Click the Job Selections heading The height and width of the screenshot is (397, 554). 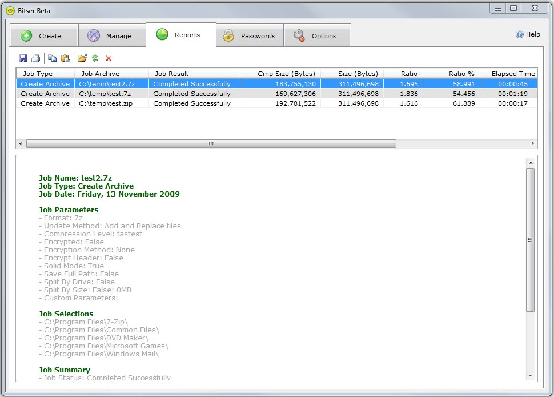(x=66, y=314)
